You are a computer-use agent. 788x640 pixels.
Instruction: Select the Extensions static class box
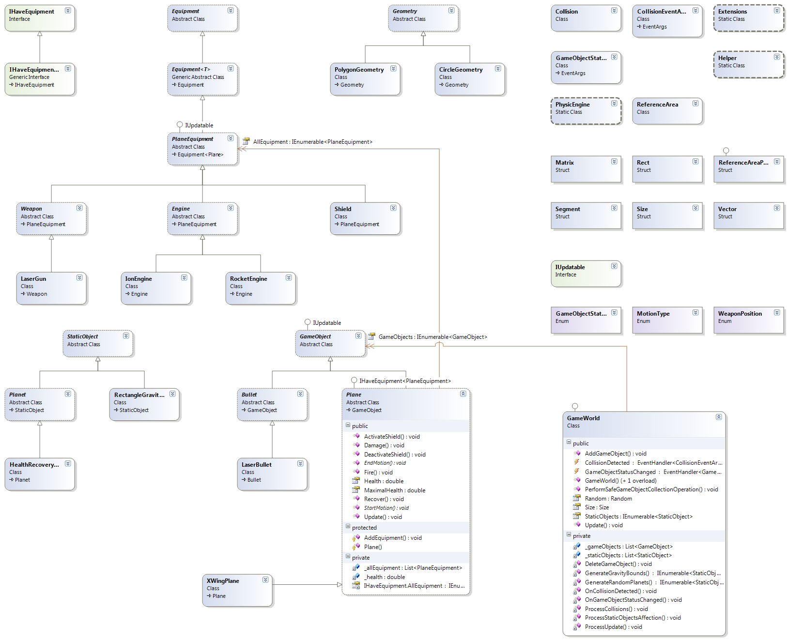coord(749,18)
